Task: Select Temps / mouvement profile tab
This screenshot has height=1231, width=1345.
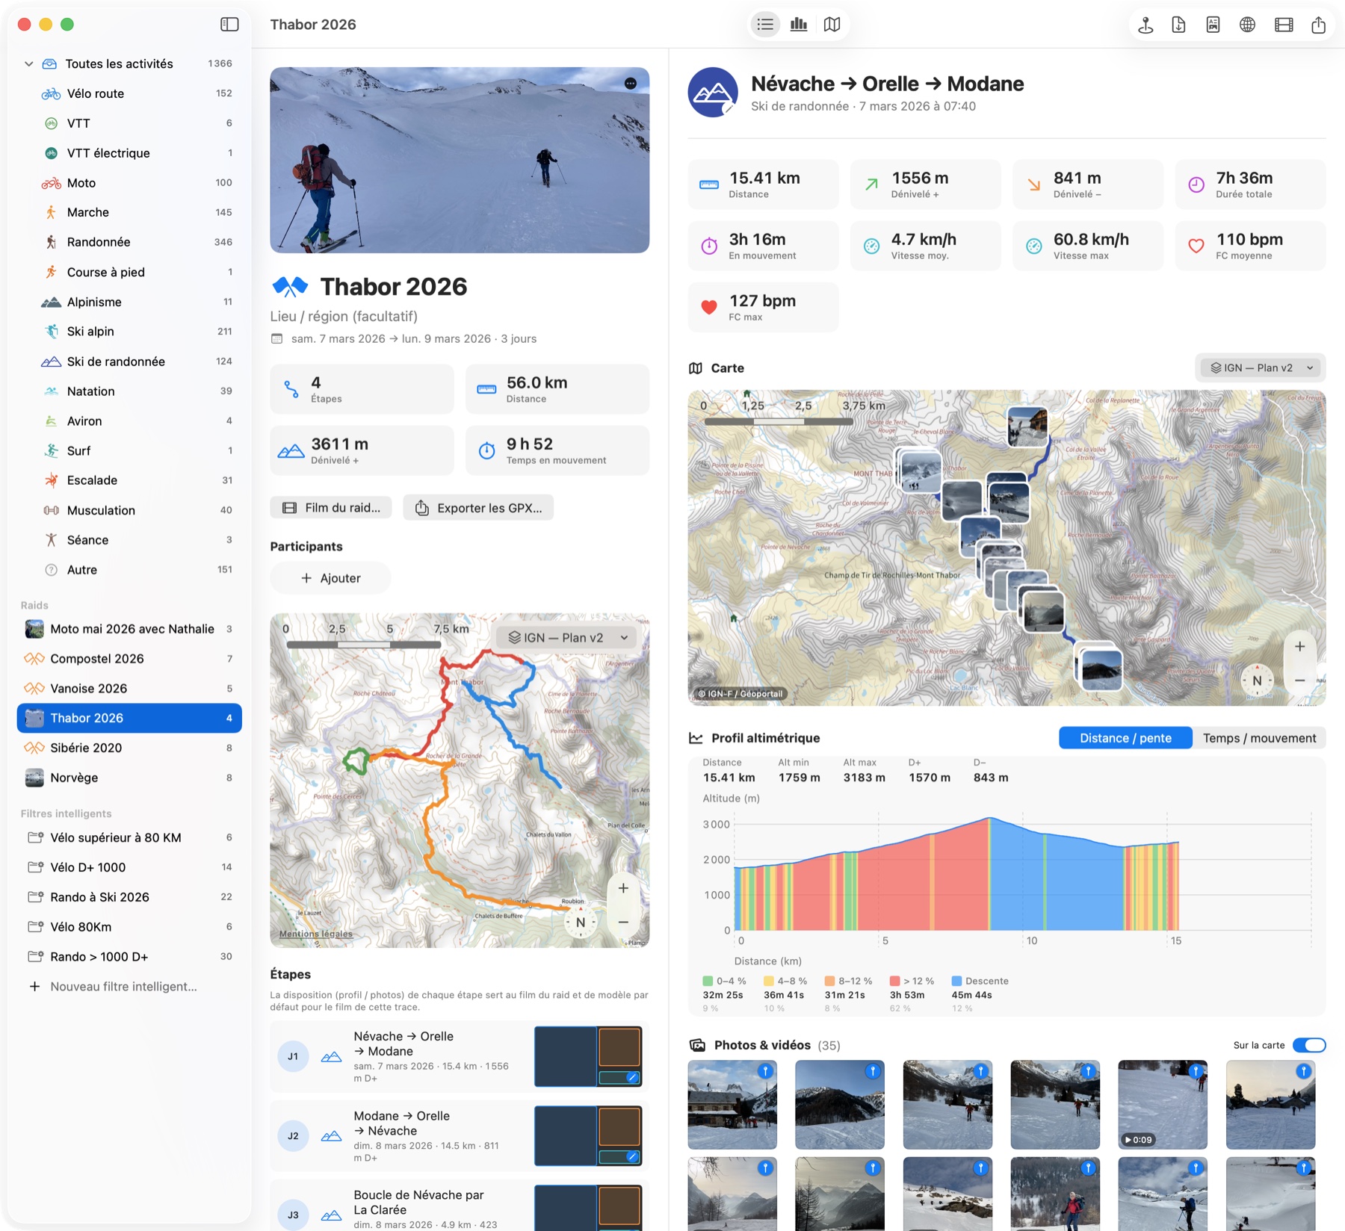Action: (x=1259, y=738)
